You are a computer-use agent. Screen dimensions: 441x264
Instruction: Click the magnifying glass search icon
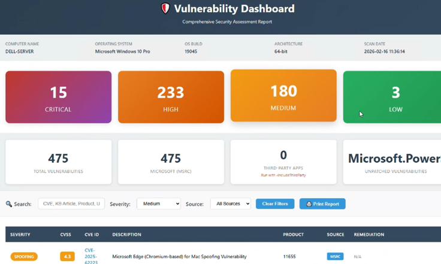(9, 204)
